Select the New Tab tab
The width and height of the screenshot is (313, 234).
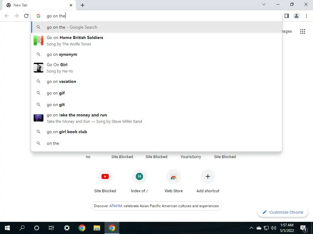click(39, 5)
